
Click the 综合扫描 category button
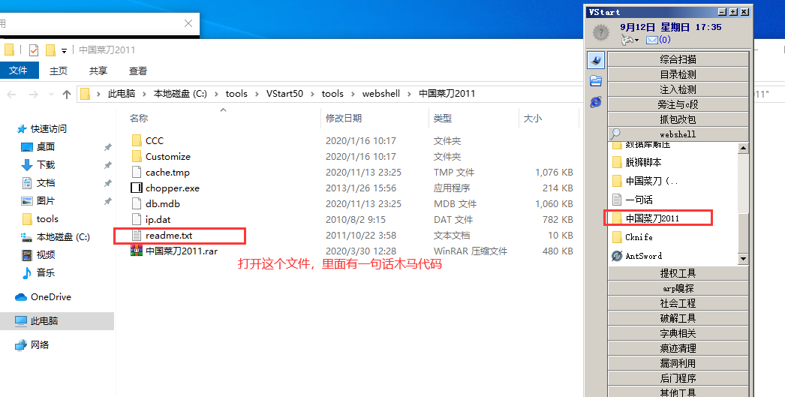coord(678,59)
